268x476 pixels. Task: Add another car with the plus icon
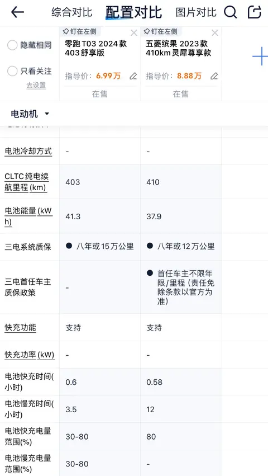[260, 56]
